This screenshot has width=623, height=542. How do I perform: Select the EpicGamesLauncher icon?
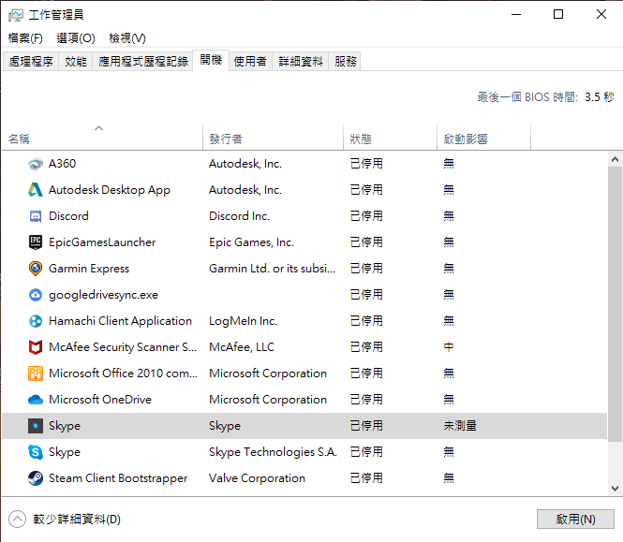[36, 242]
